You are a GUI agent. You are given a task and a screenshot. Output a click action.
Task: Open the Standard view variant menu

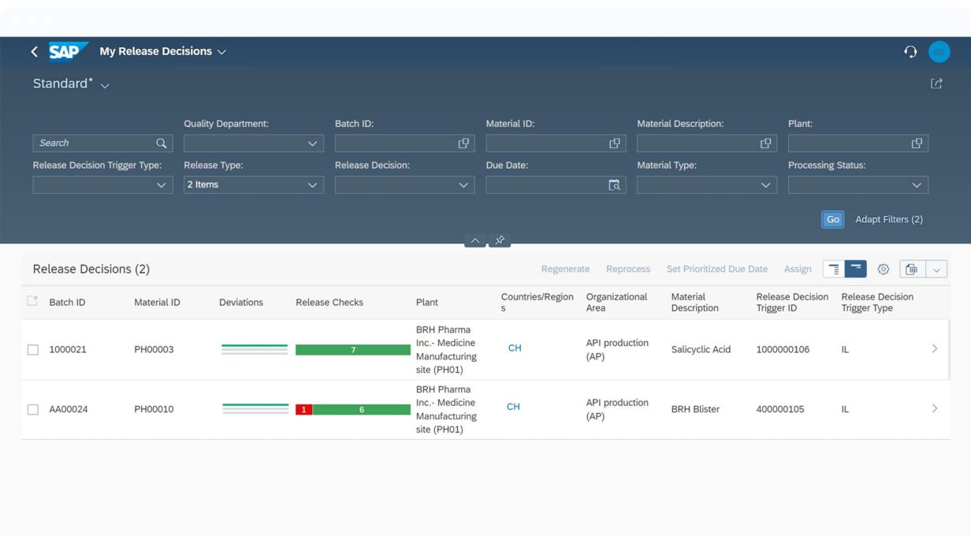pyautogui.click(x=105, y=85)
